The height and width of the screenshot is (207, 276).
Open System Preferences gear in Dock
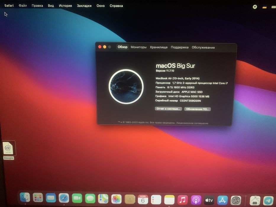pos(236,201)
